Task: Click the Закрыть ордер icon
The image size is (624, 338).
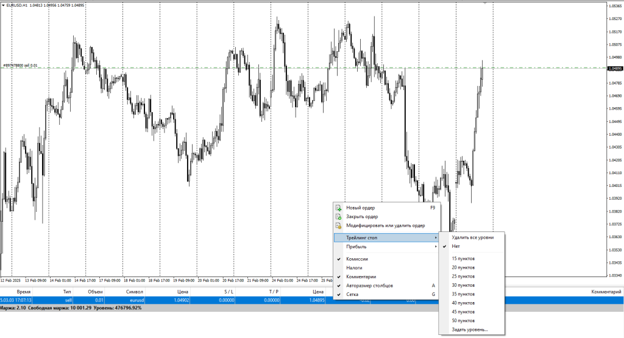Action: 338,216
